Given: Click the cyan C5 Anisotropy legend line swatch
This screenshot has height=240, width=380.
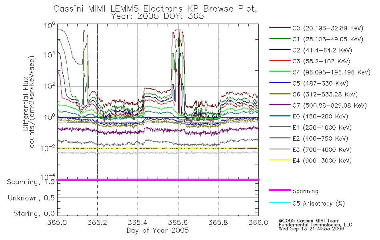Looking at the screenshot, I should (280, 203).
